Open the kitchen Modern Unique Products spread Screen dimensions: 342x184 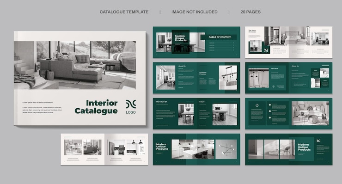(196, 149)
